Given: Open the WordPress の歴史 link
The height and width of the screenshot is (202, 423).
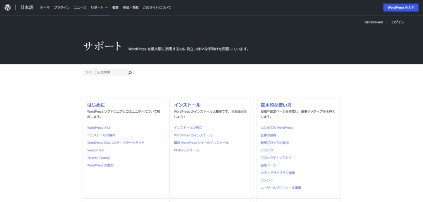Looking at the screenshot, I should coord(100,165).
